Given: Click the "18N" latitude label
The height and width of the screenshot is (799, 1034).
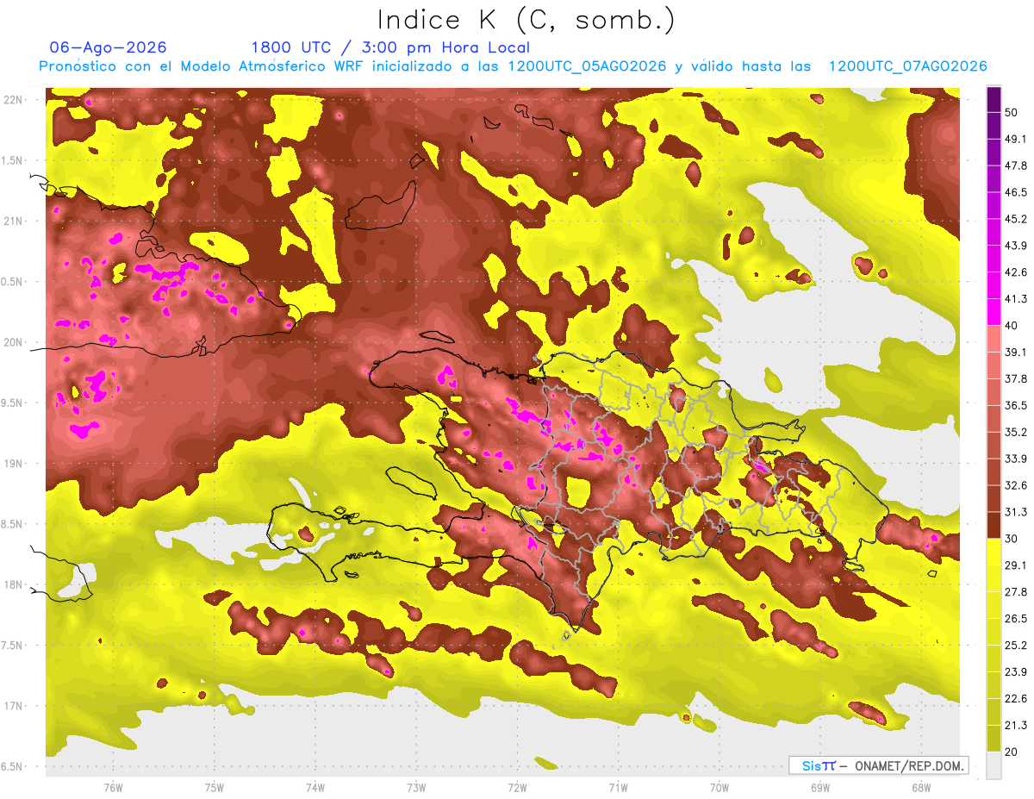Looking at the screenshot, I should [15, 584].
